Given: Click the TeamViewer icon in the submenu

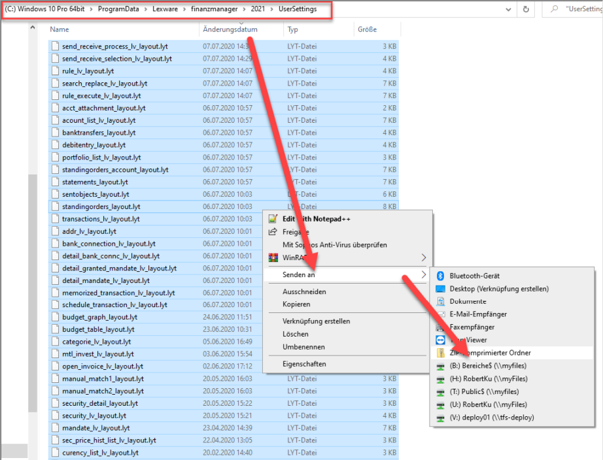Looking at the screenshot, I should [440, 340].
